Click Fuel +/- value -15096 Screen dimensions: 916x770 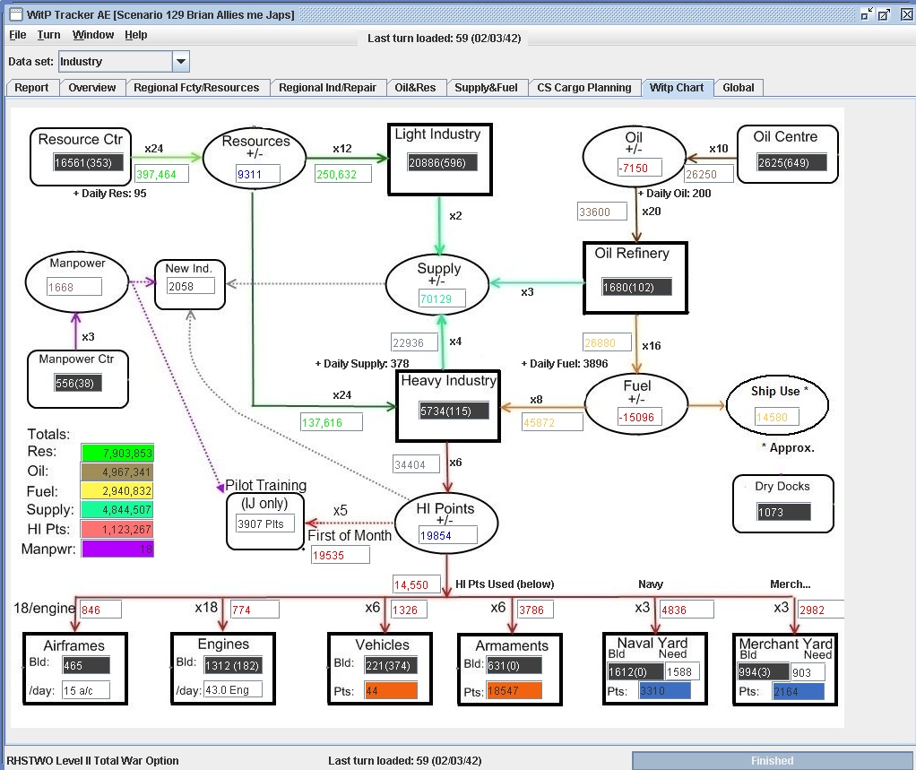[640, 417]
